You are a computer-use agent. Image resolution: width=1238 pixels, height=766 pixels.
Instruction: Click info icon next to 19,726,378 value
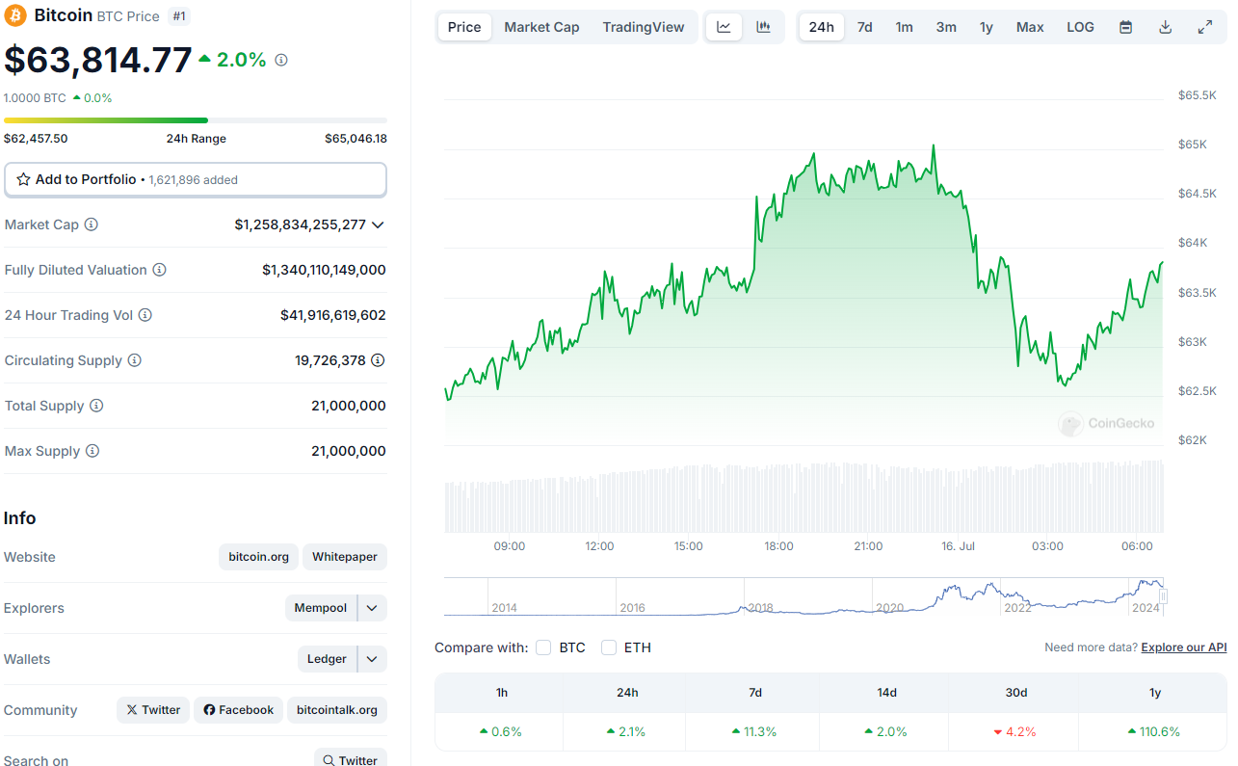tap(379, 360)
